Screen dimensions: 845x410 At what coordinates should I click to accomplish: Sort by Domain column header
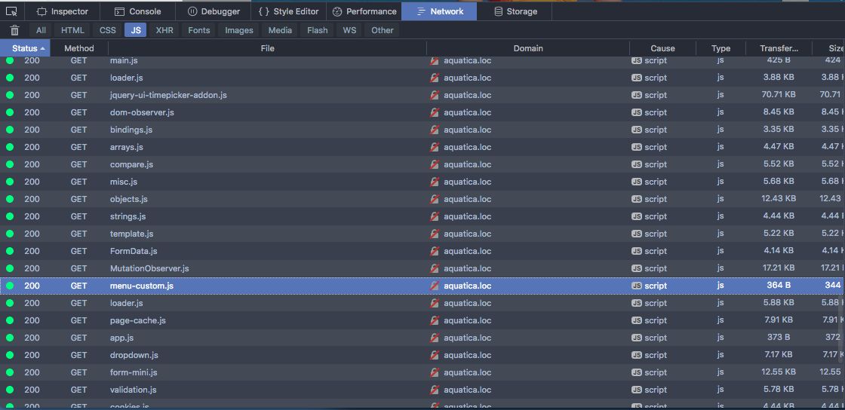(x=527, y=48)
